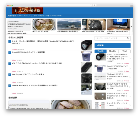Open chevron next to steering cover article
The height and width of the screenshot is (117, 139).
click(x=130, y=87)
